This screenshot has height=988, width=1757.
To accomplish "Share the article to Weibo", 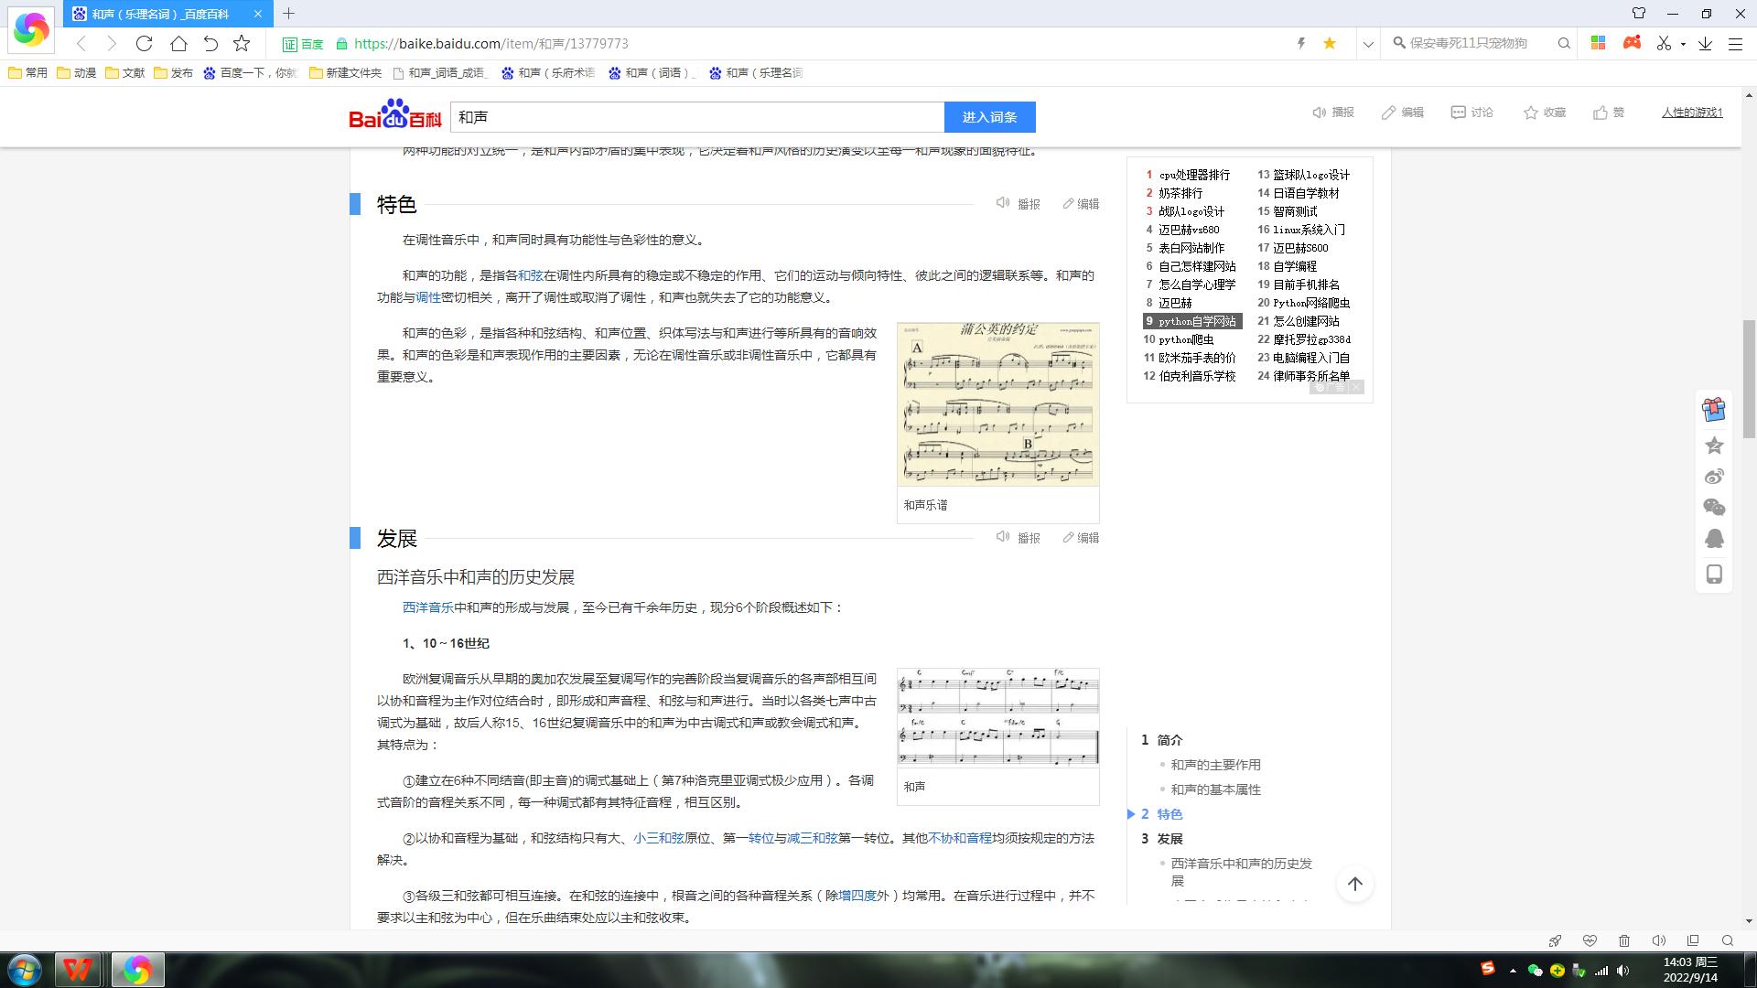I will pos(1714,476).
